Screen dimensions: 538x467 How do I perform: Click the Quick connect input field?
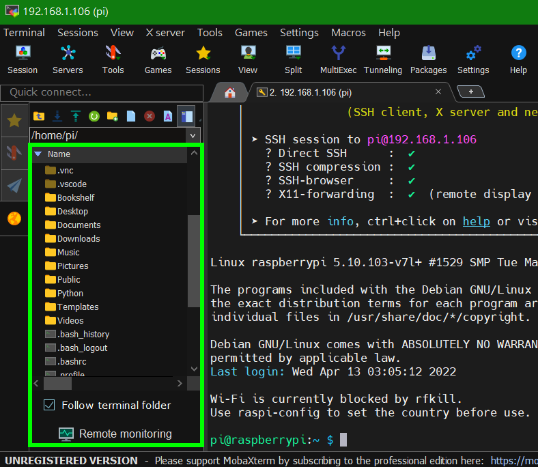point(102,93)
